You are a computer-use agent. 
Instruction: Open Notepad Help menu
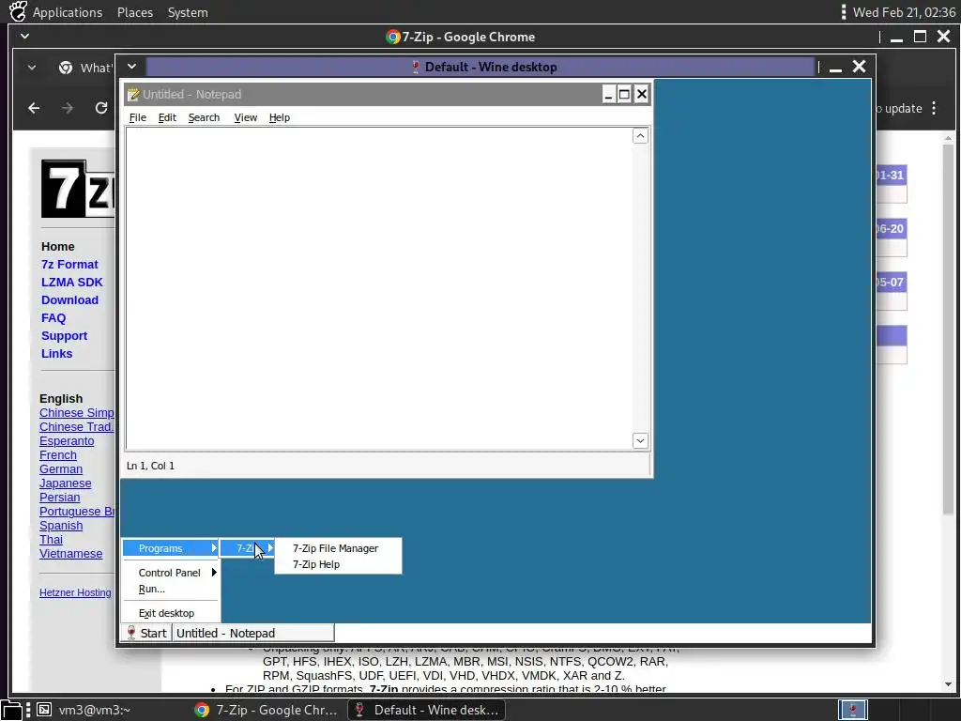(x=280, y=117)
